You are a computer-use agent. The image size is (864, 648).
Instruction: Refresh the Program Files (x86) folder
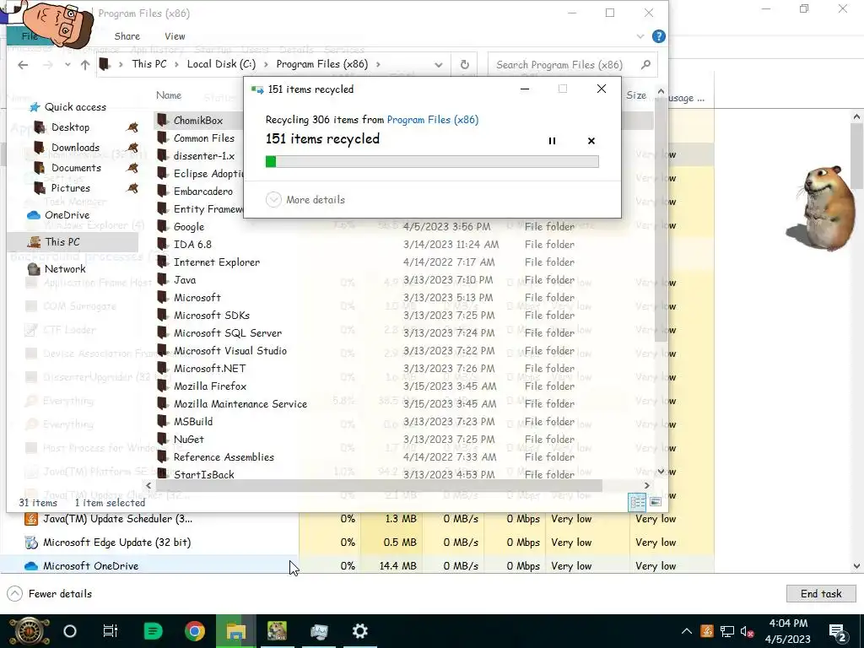tap(465, 65)
